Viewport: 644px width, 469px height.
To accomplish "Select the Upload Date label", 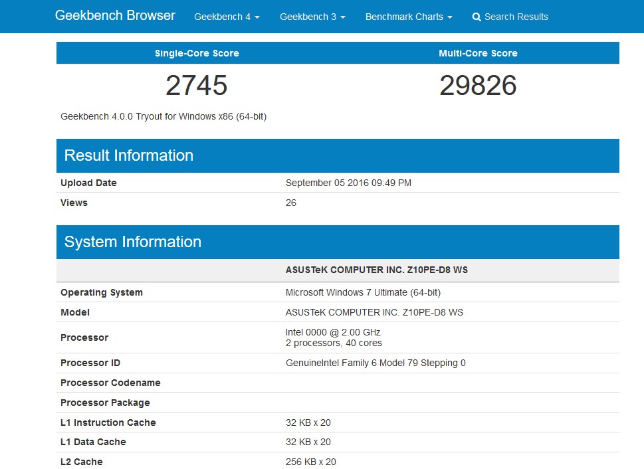I will 88,183.
